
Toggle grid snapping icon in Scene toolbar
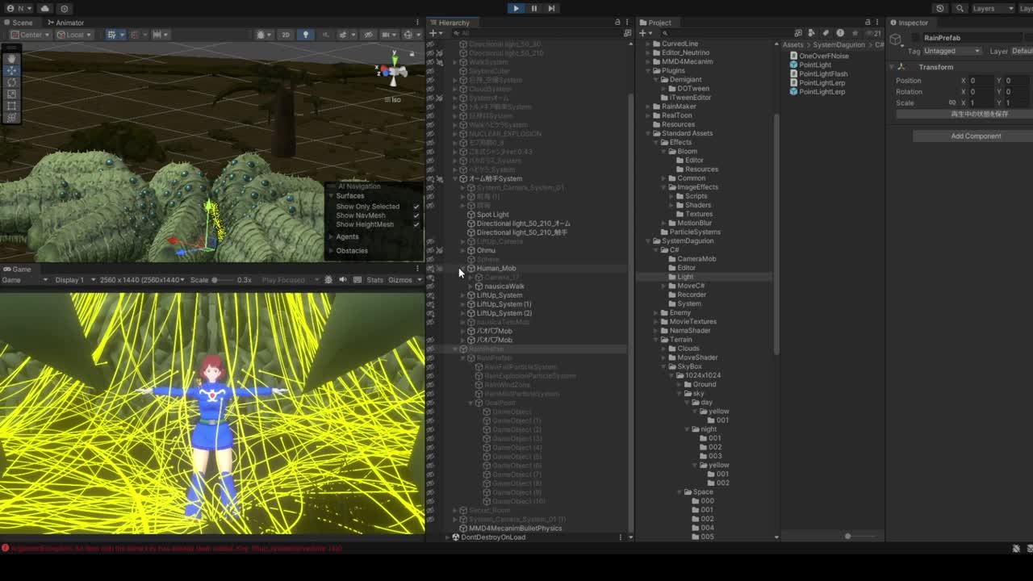click(x=134, y=35)
